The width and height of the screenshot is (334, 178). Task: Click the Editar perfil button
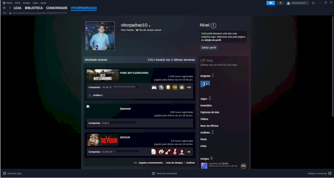tap(209, 48)
